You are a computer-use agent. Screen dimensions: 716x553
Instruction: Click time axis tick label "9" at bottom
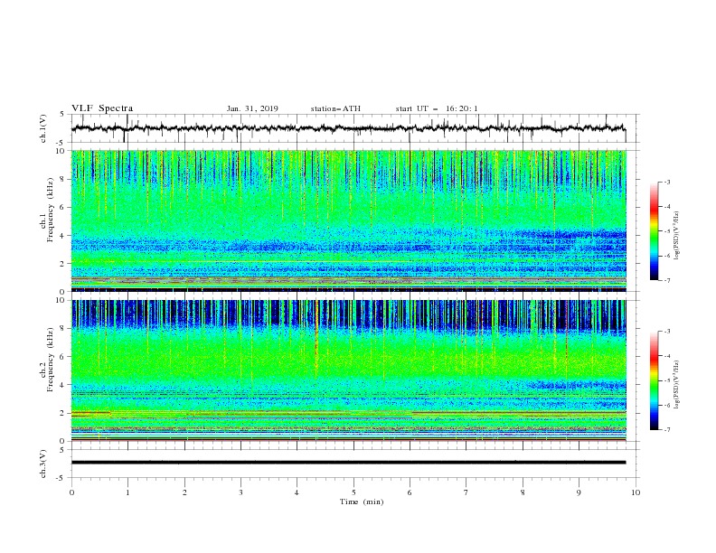pos(579,492)
